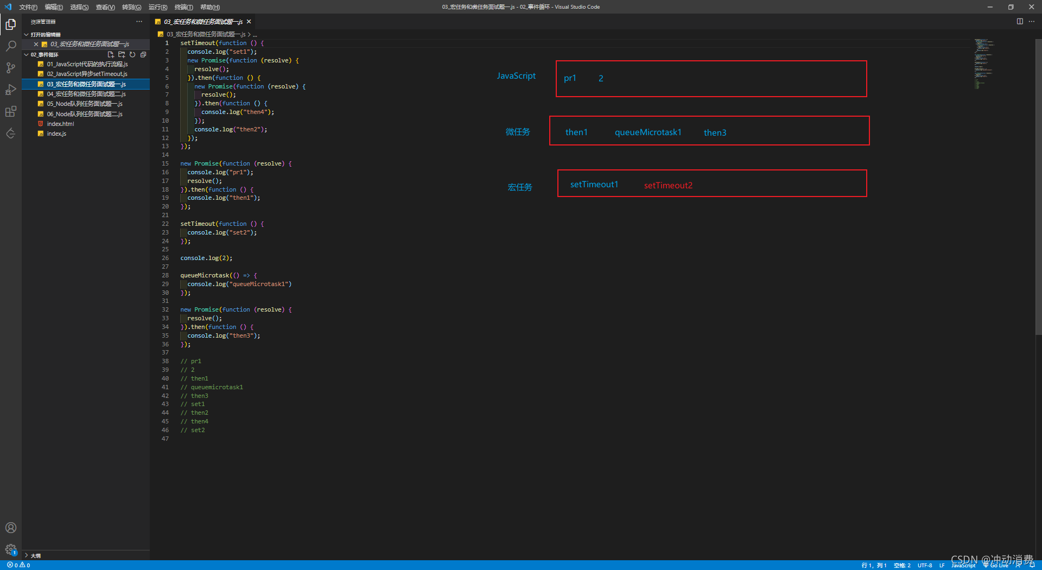1042x570 pixels.
Task: Open editor more actions ellipsis
Action: 1032,21
